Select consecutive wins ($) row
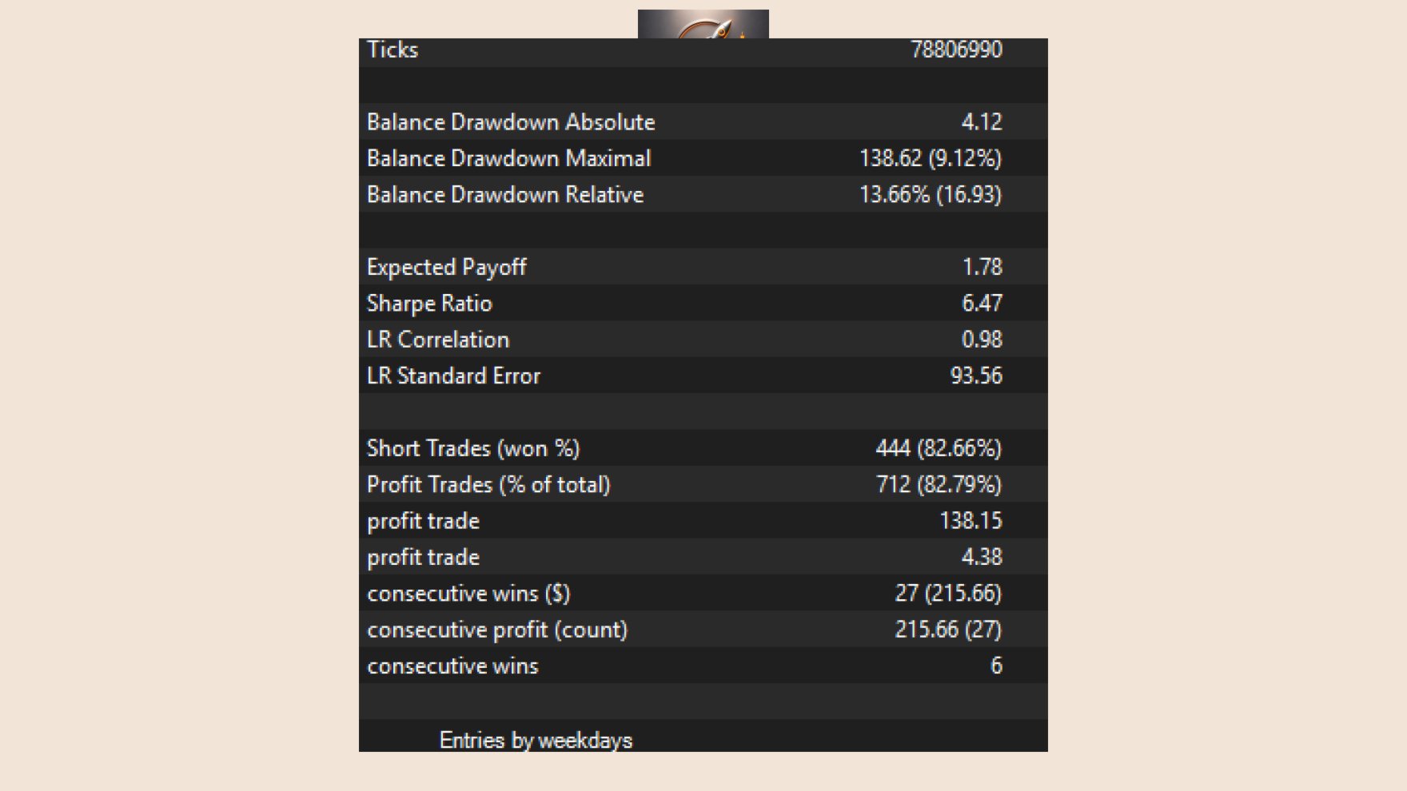Screen dimensions: 1407x791 point(703,594)
